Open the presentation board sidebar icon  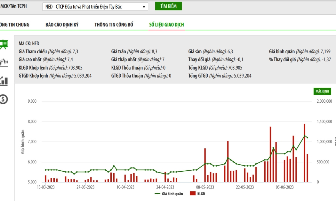pyautogui.click(x=4, y=44)
